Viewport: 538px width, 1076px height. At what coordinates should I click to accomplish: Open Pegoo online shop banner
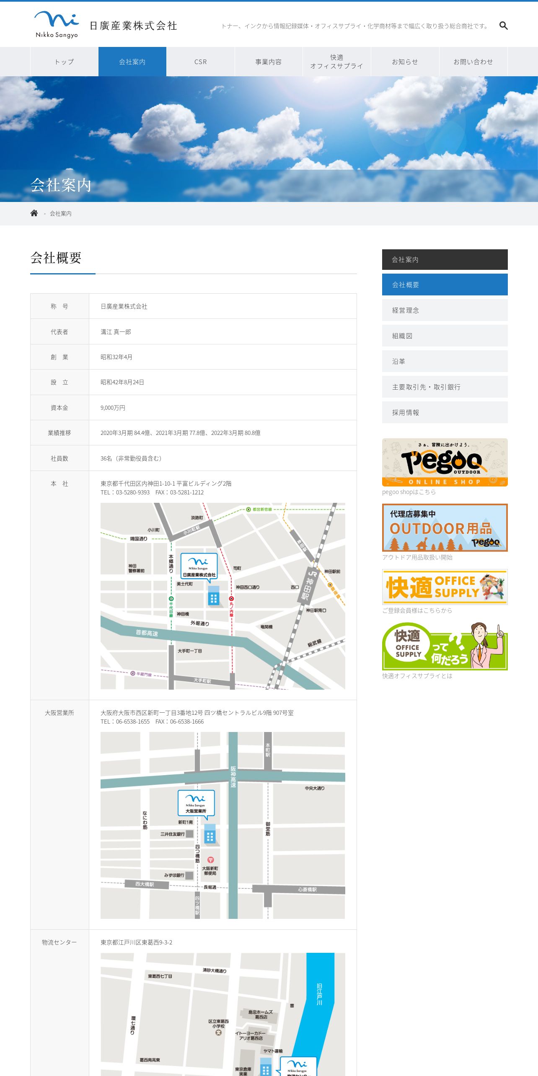pos(445,463)
